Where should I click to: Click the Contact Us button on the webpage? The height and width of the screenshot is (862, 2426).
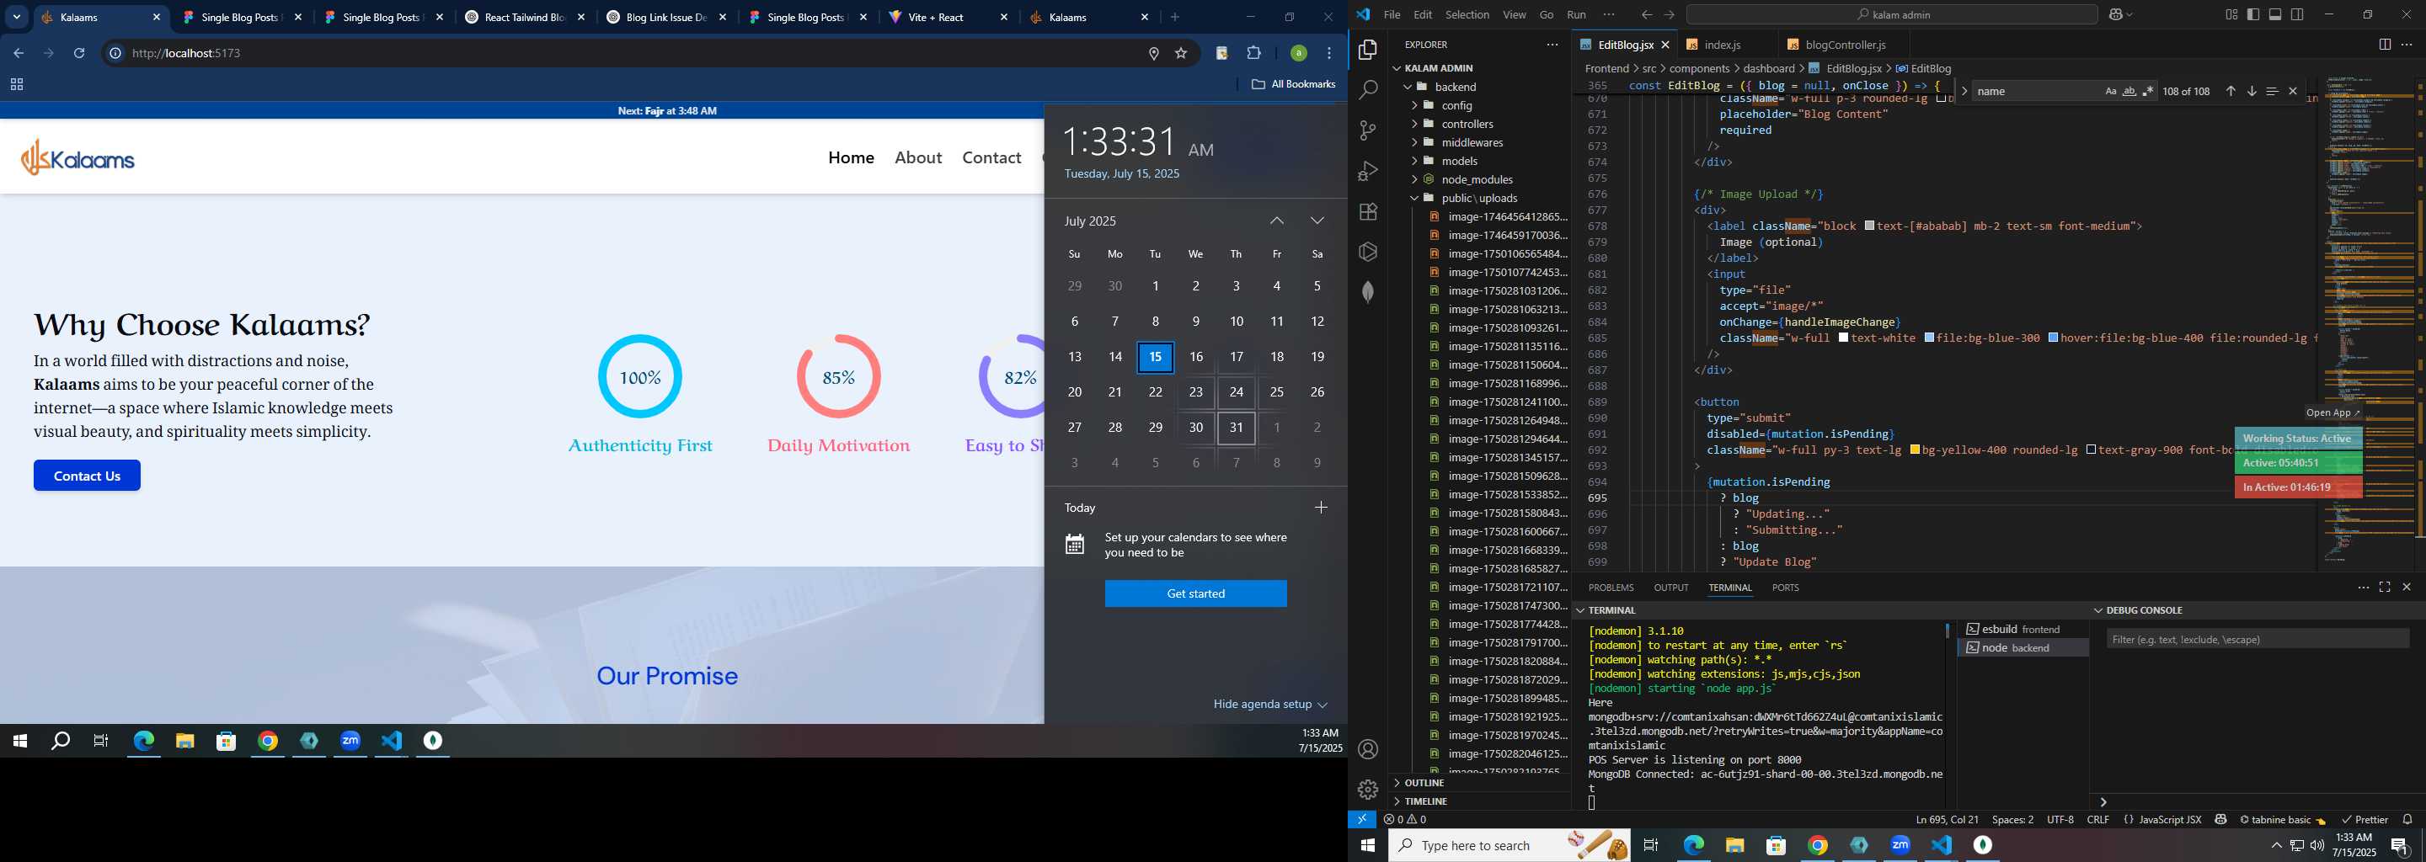click(x=87, y=476)
